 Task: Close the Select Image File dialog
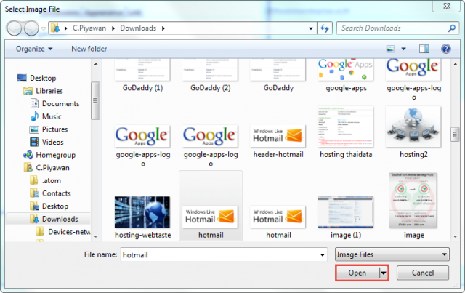click(447, 6)
